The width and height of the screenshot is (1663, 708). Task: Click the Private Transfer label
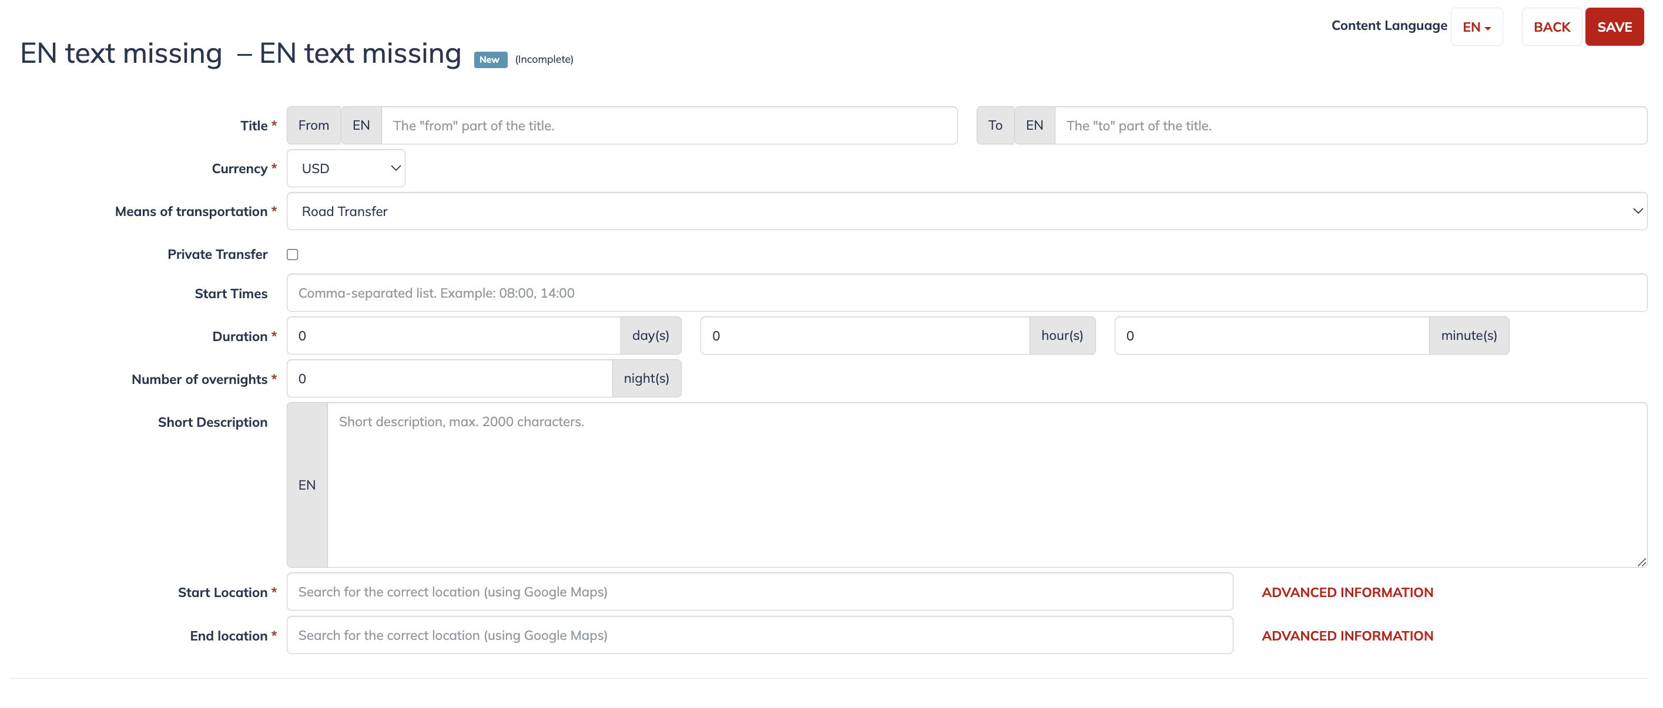(x=217, y=255)
